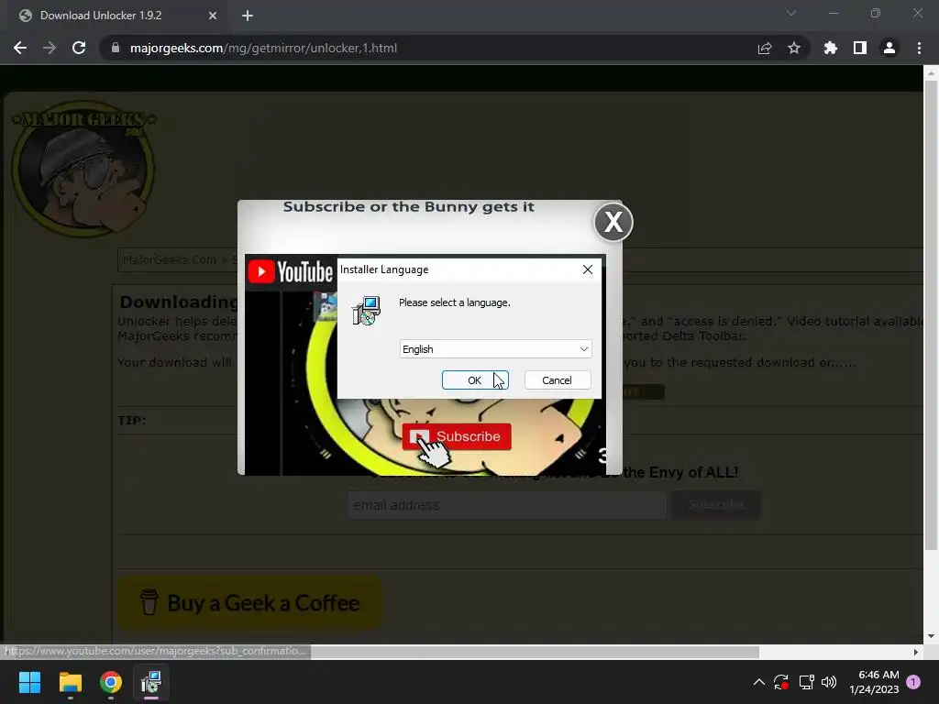The width and height of the screenshot is (939, 704).
Task: Click the scroll down arrow
Action: [931, 636]
